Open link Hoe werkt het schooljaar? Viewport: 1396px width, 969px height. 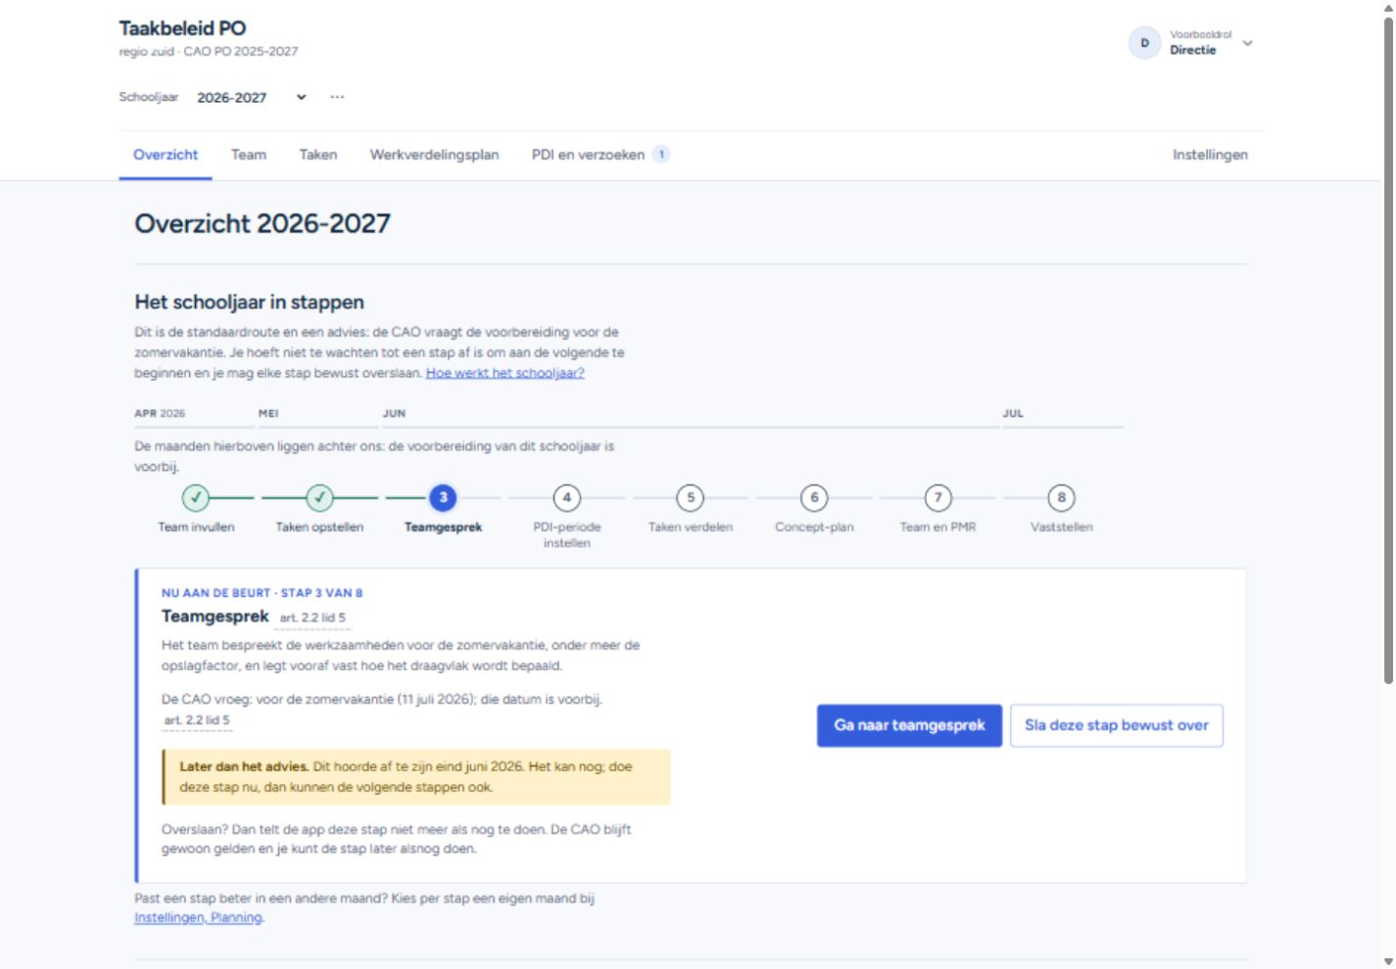click(505, 373)
